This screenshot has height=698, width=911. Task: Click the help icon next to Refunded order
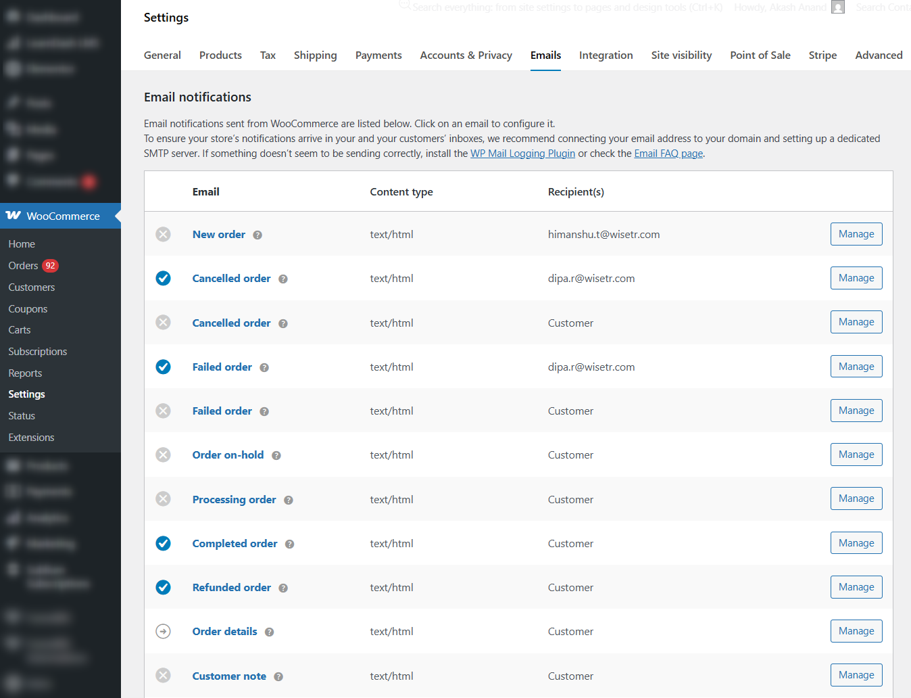282,588
